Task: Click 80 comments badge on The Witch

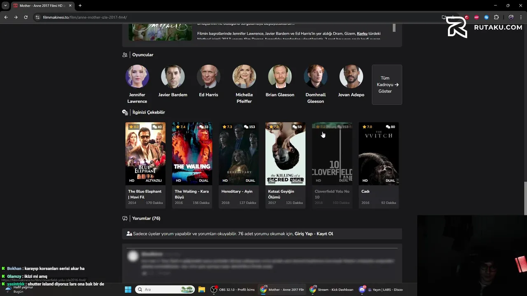Action: 391,127
